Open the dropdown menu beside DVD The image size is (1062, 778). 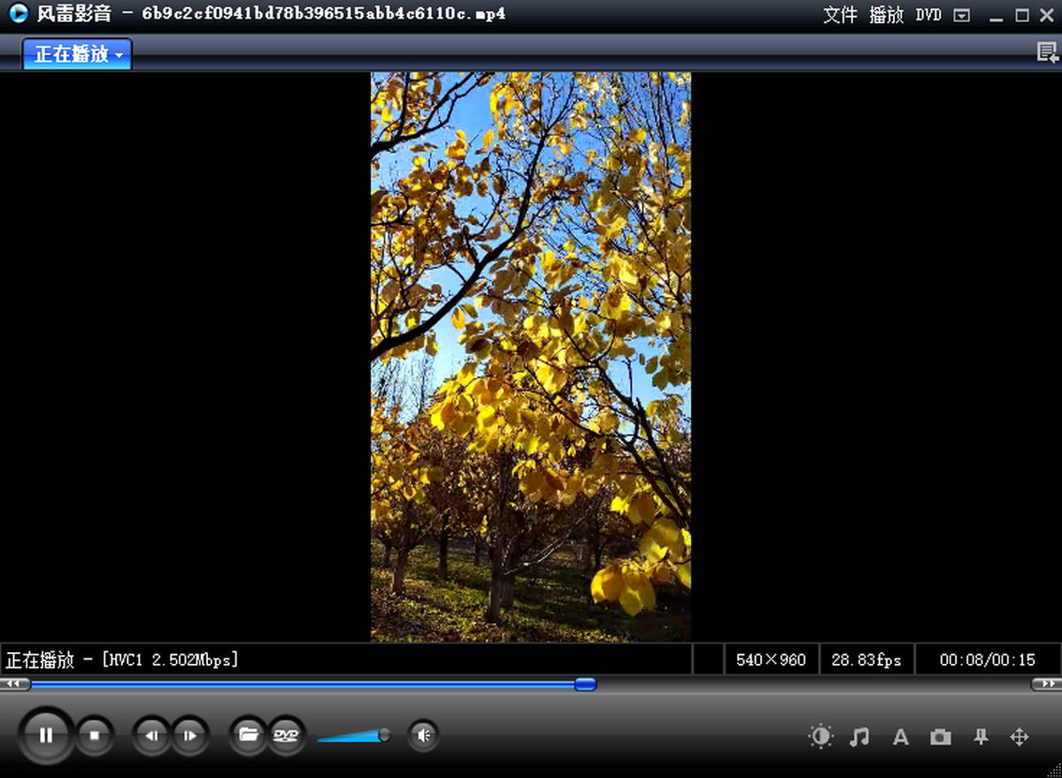tap(962, 15)
